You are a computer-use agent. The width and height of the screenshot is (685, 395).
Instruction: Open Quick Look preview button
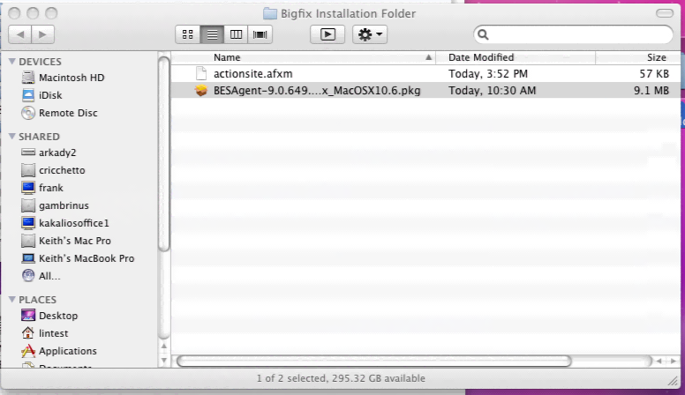(x=327, y=34)
